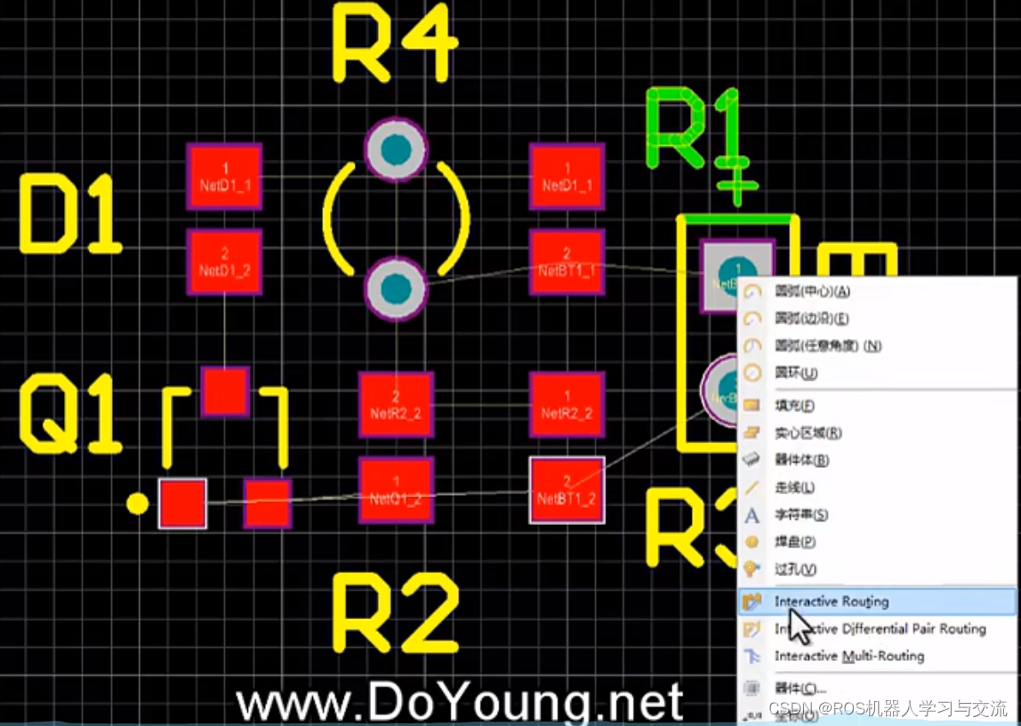Select the 圆环 (Full Circle) icon
The width and height of the screenshot is (1021, 726).
(x=752, y=373)
